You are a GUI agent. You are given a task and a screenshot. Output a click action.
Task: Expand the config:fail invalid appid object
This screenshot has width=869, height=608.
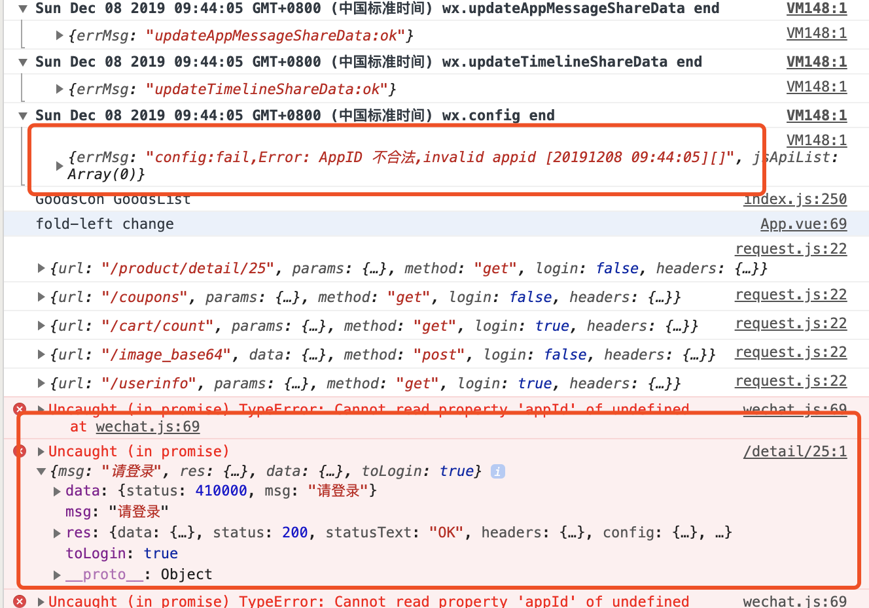pyautogui.click(x=60, y=166)
